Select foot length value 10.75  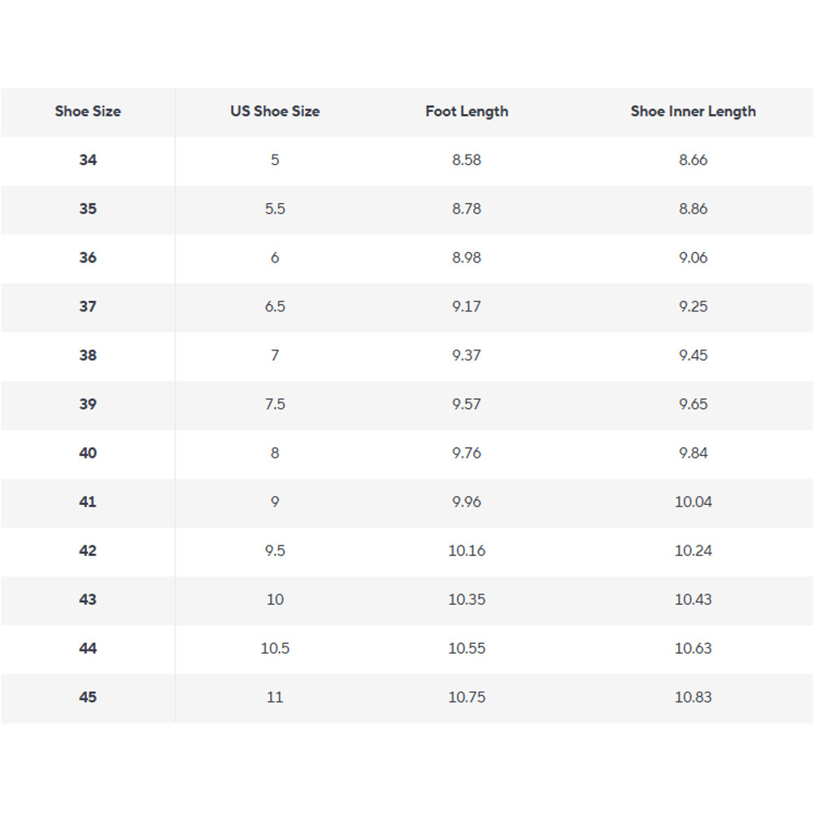[x=467, y=697]
